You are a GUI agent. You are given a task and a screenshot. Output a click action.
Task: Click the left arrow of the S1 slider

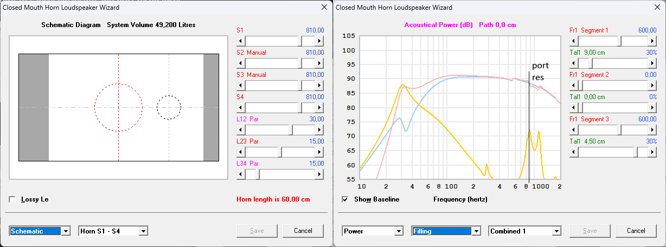point(241,41)
